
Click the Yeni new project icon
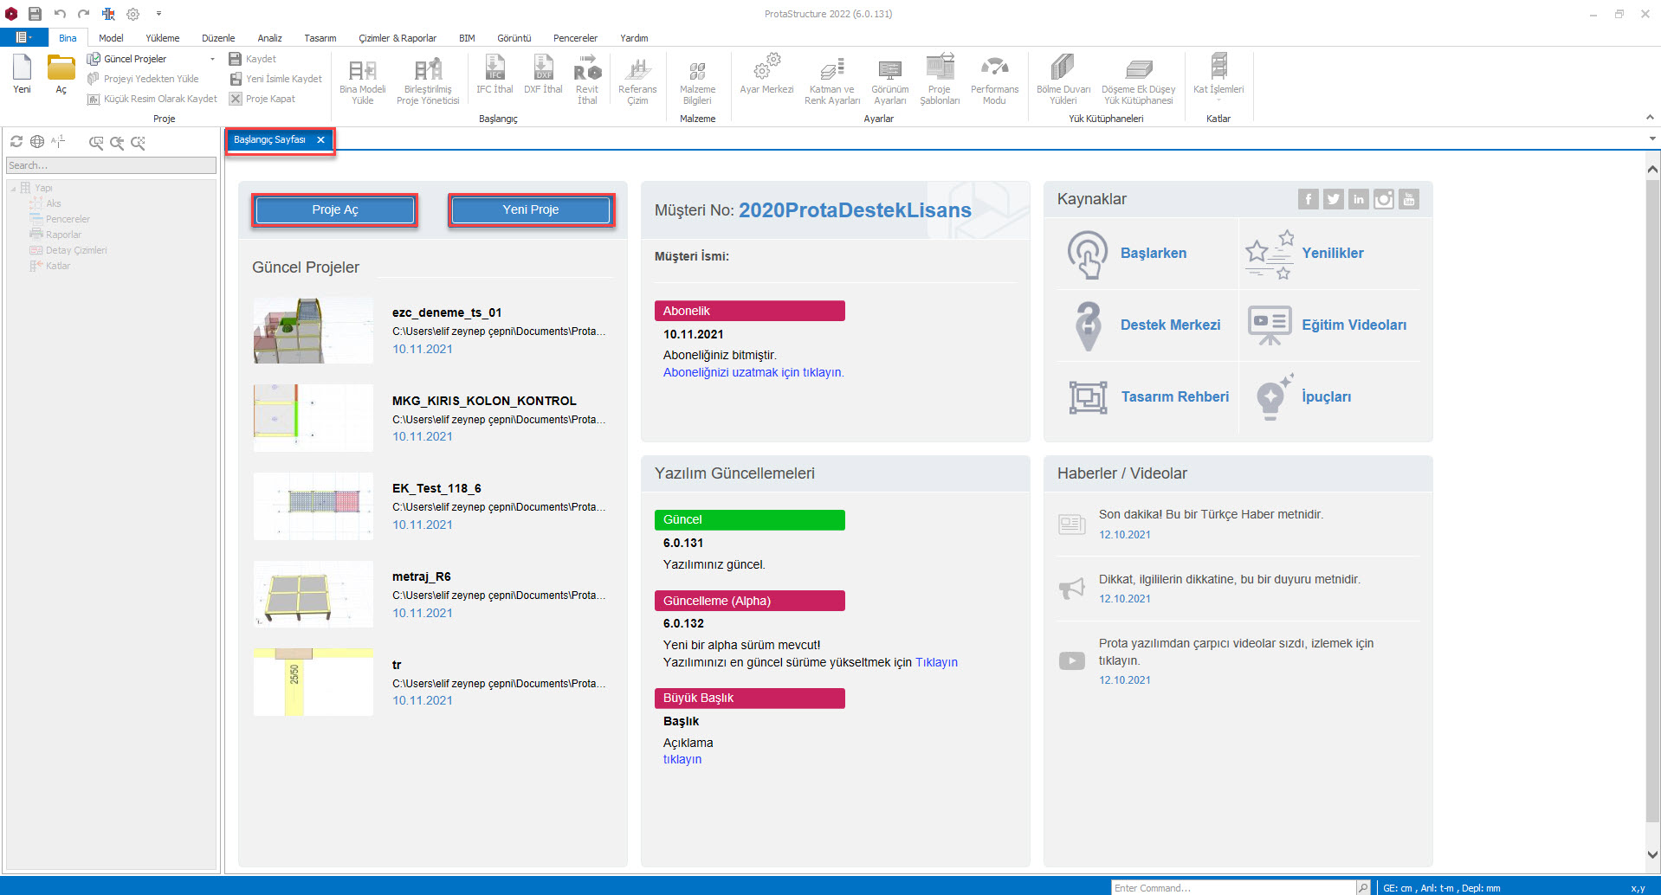pyautogui.click(x=22, y=67)
